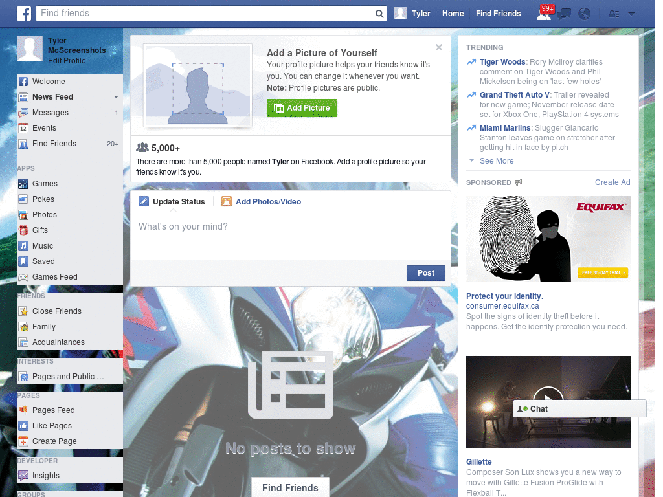663x497 pixels.
Task: Click the Family list icon
Action: [x=23, y=327]
